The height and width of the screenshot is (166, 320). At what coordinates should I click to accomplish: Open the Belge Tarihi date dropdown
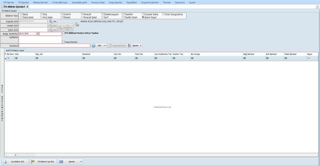tap(37, 34)
